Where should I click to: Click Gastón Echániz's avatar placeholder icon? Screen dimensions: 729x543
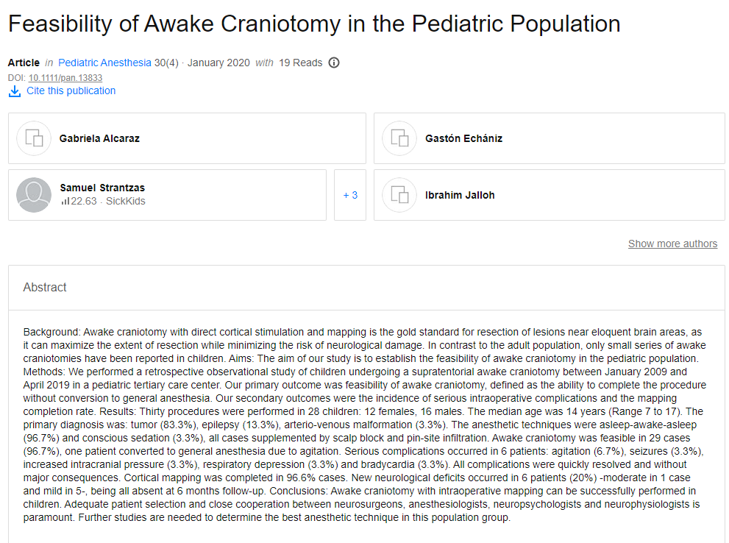click(399, 138)
